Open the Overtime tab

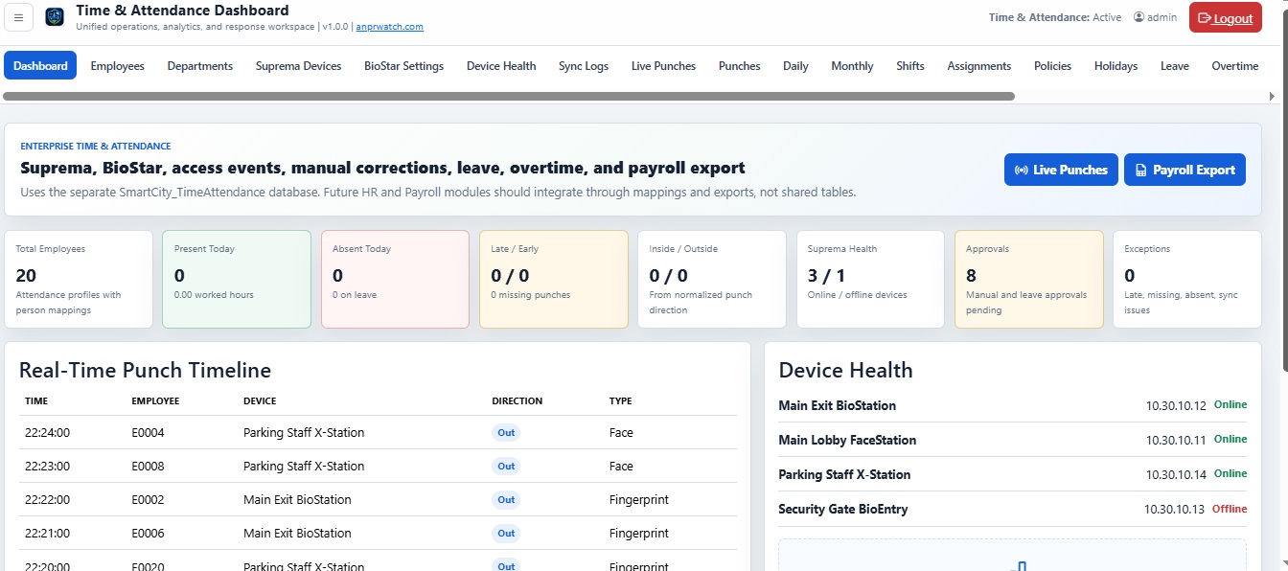(x=1235, y=66)
